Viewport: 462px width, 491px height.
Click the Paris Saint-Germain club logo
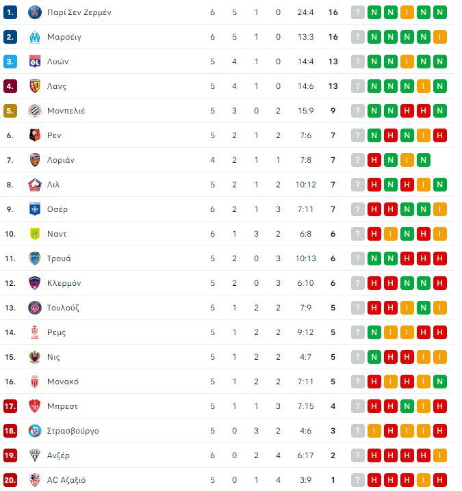click(x=35, y=12)
